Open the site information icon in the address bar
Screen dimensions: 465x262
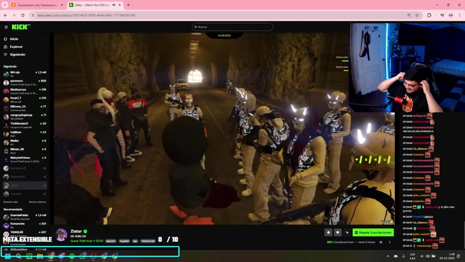point(33,15)
